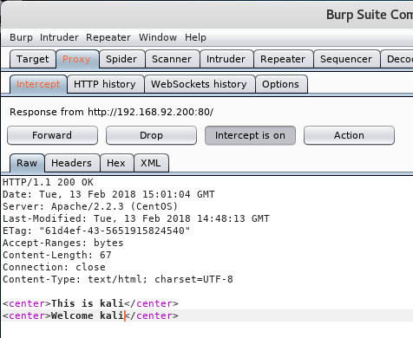Switch to the Headers view tab
The width and height of the screenshot is (413, 338).
coord(71,163)
